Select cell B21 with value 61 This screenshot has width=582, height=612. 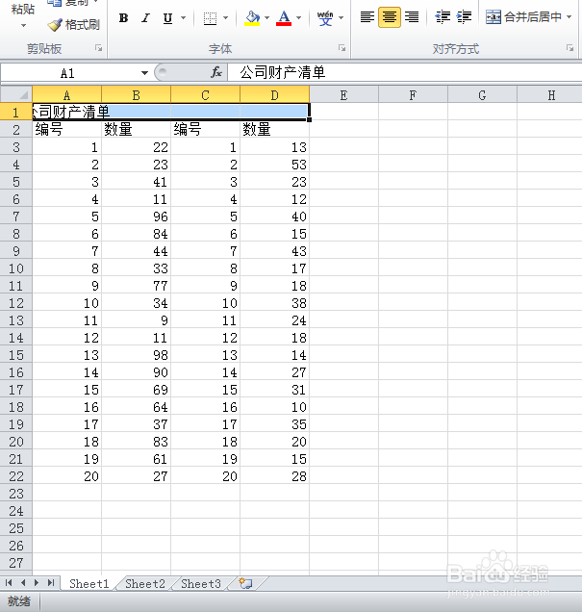click(x=137, y=459)
